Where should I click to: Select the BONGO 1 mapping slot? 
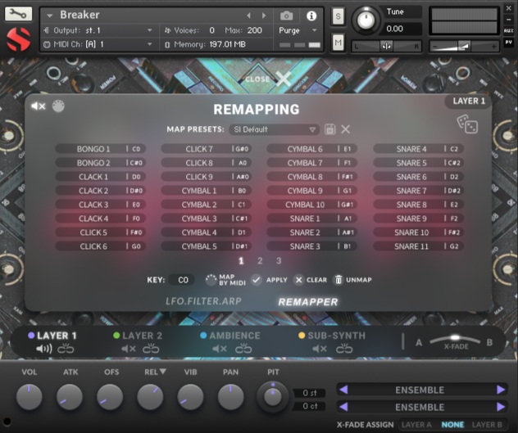101,149
